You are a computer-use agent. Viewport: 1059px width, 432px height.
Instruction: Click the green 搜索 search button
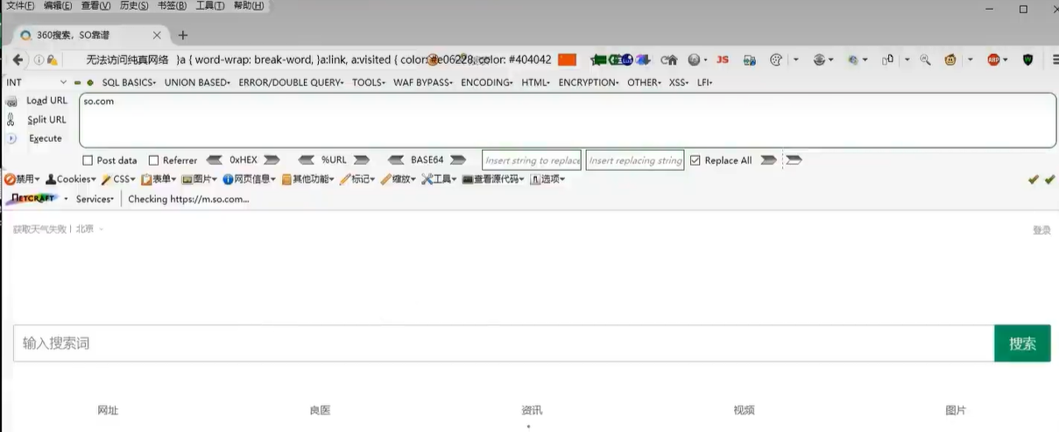(1022, 343)
